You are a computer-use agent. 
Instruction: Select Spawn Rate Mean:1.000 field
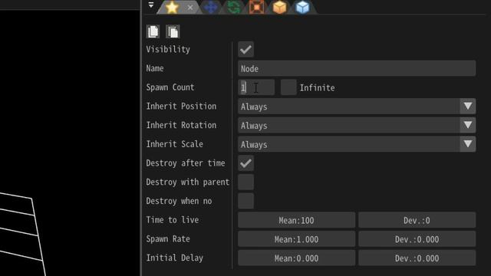pos(297,239)
